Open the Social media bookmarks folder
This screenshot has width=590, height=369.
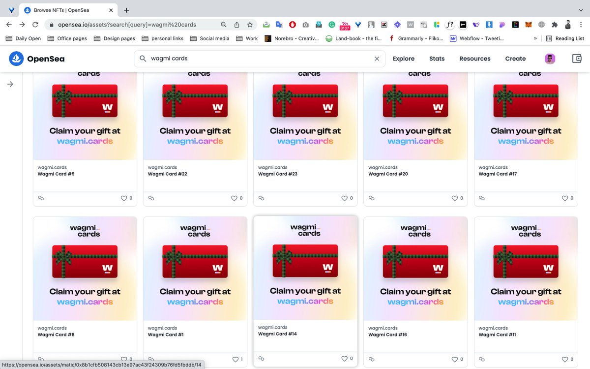coord(209,38)
